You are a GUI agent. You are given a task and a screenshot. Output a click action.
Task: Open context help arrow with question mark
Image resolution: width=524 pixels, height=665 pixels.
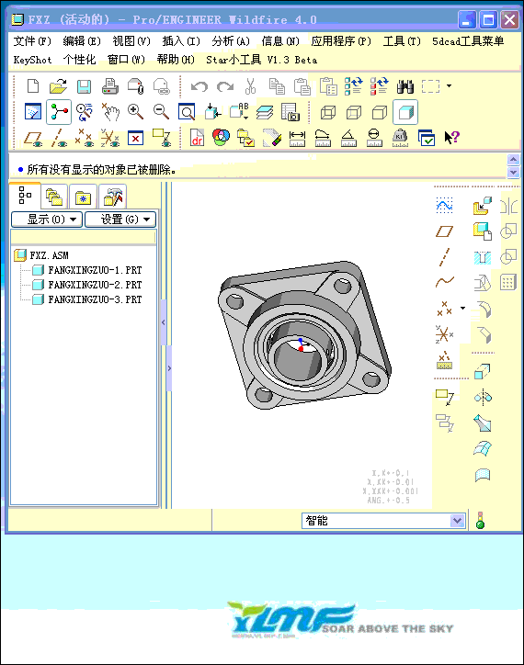pos(451,138)
